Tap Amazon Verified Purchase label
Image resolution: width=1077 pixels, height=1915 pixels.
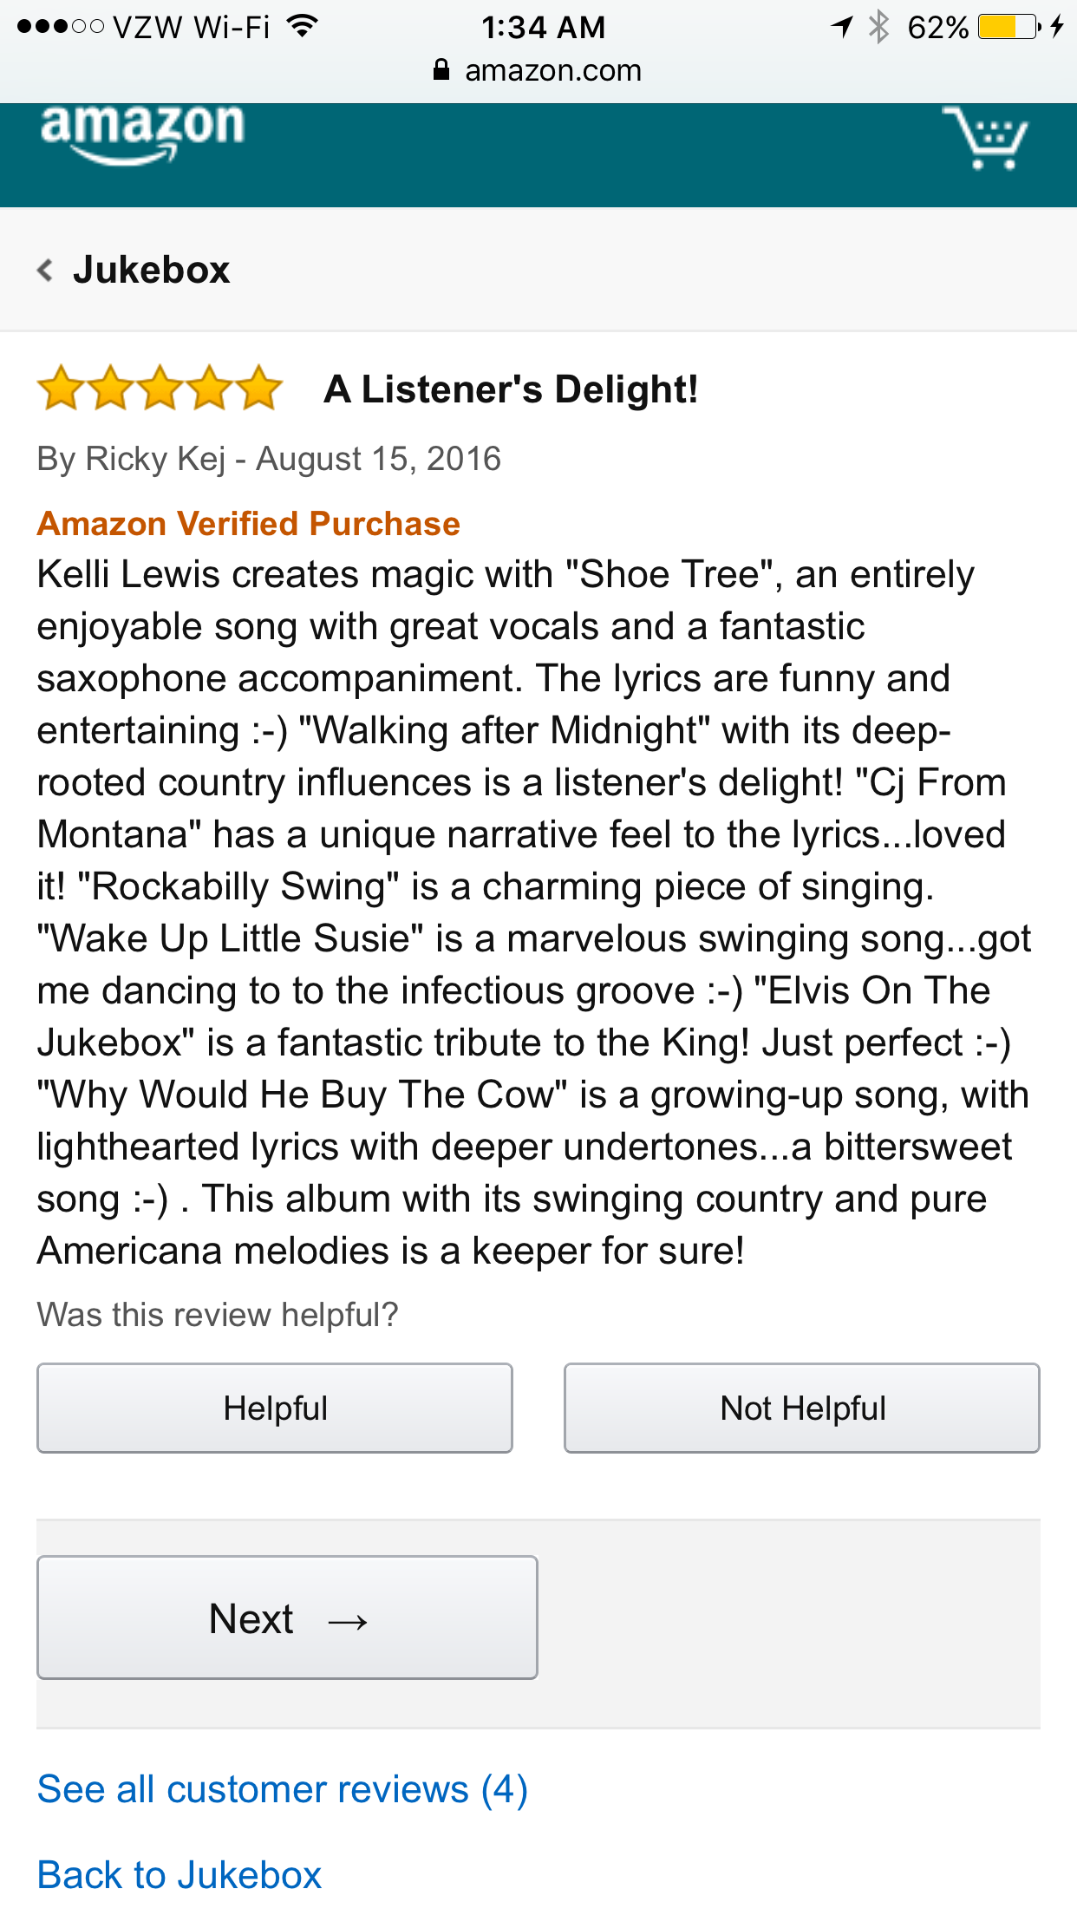point(248,524)
